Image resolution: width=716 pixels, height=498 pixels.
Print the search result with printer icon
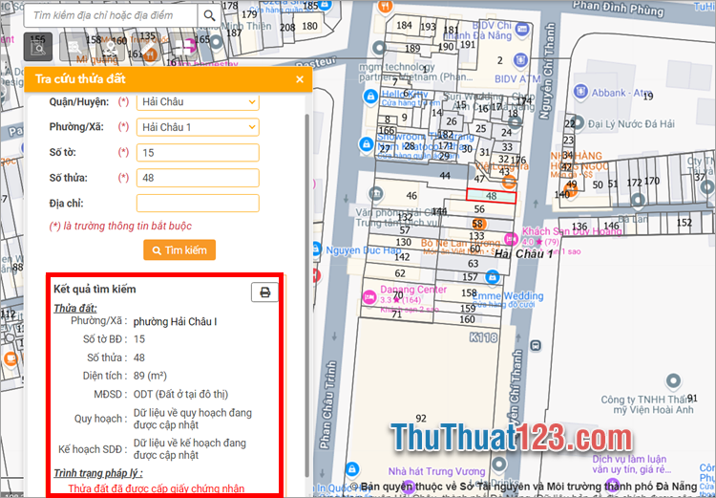coord(264,292)
